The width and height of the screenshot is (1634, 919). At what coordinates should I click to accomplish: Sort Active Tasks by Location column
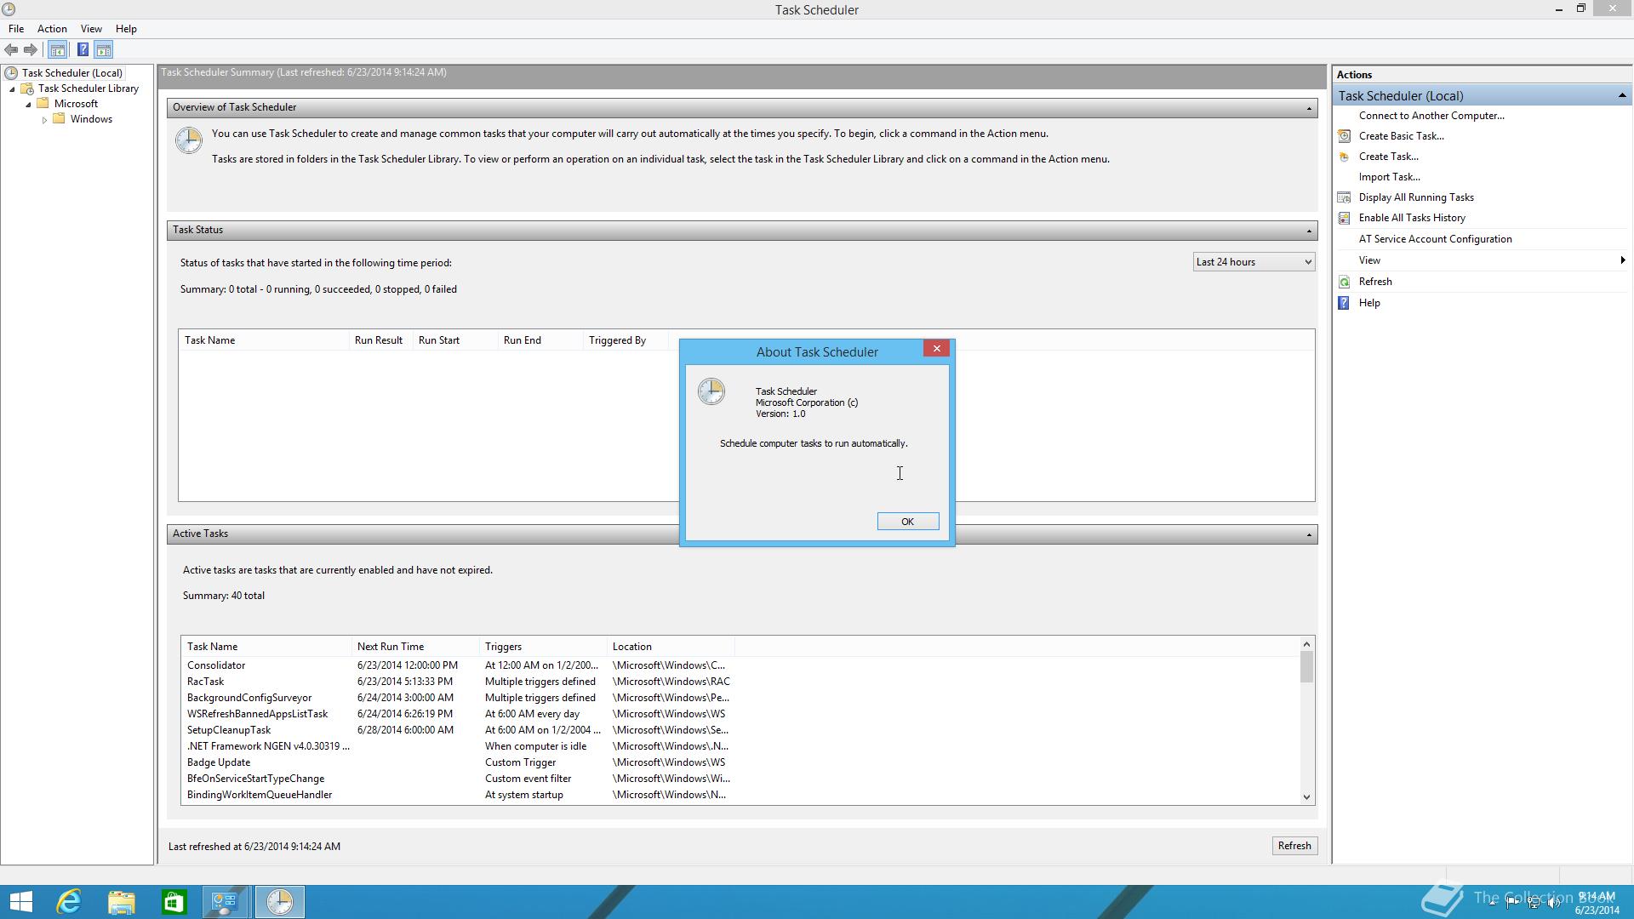coord(671,647)
